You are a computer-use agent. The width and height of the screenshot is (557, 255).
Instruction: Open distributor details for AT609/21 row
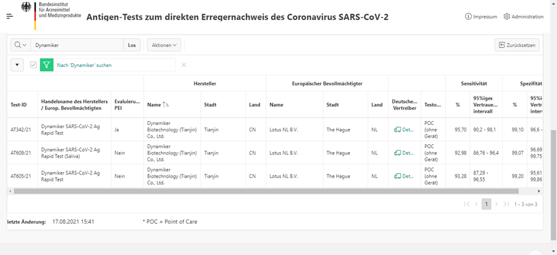(x=404, y=153)
